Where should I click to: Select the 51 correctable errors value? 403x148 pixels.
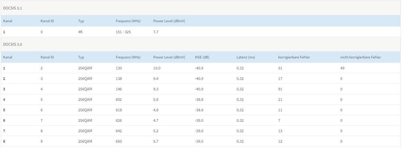click(280, 68)
